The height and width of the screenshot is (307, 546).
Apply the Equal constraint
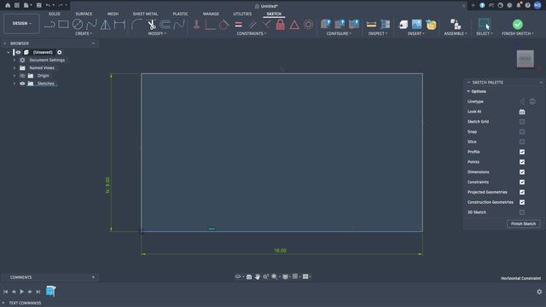(x=239, y=25)
